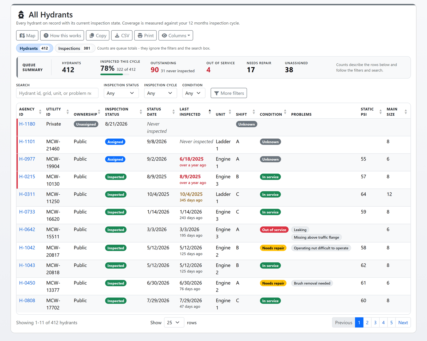Click the 10/4/2025 last inspected date
This screenshot has height=341, width=427.
191,194
